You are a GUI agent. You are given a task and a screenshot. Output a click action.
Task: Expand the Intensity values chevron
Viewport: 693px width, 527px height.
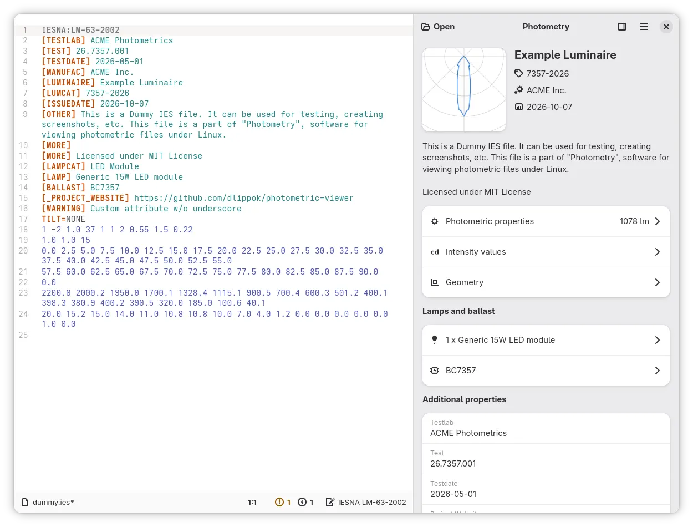(658, 252)
